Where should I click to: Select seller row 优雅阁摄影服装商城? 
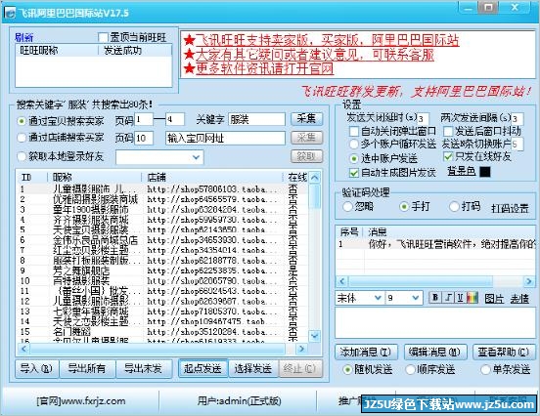click(161, 199)
